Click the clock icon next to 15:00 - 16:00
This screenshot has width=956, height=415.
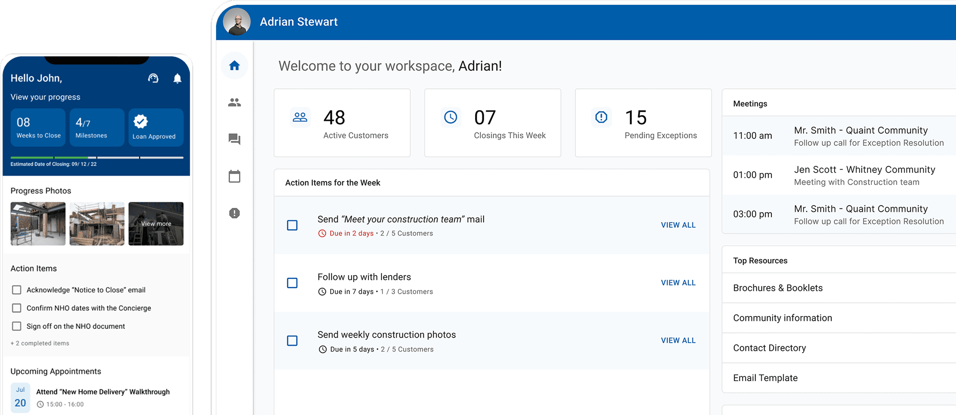40,405
